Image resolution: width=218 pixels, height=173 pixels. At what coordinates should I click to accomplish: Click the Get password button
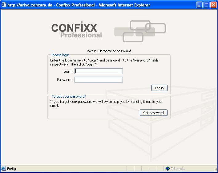tap(153, 112)
